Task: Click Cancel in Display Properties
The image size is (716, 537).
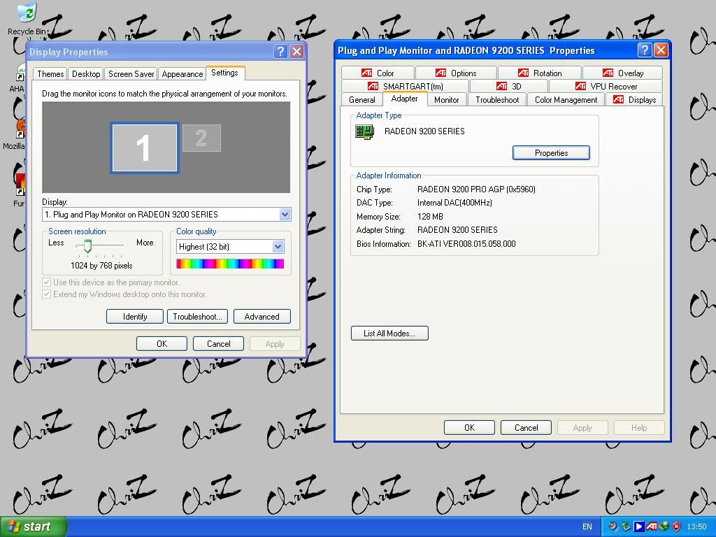Action: click(x=218, y=344)
